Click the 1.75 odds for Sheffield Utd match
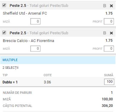This screenshot has width=116, height=112. point(109,13)
